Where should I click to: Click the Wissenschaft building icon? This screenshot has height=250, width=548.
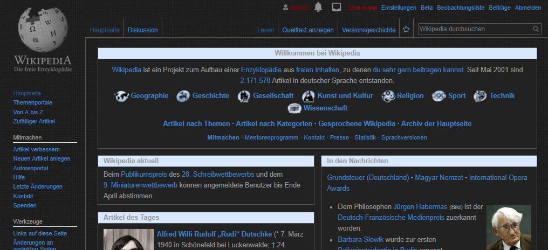point(294,108)
